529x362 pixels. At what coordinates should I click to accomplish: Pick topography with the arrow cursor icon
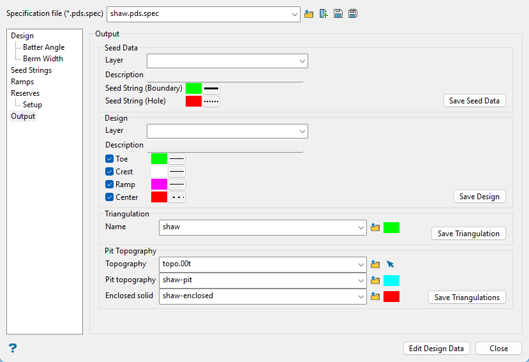391,264
